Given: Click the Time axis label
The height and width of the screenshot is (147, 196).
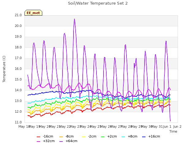Looking at the screenshot, I should tap(173, 131).
